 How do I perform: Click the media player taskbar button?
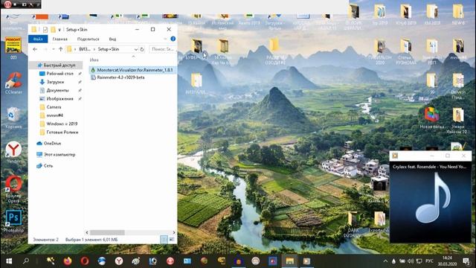(x=306, y=261)
